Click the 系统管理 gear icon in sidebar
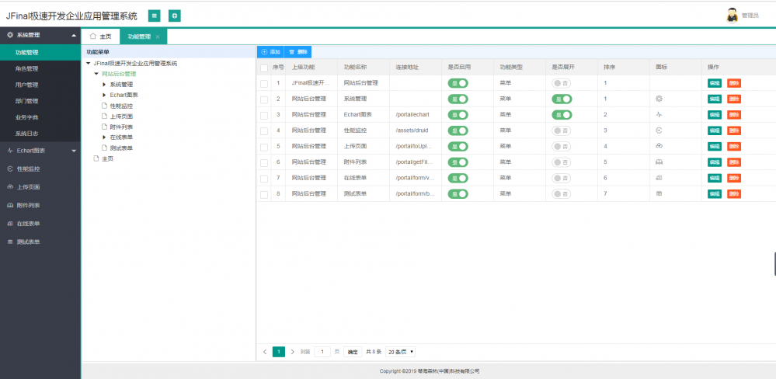Image resolution: width=776 pixels, height=379 pixels. [10, 35]
